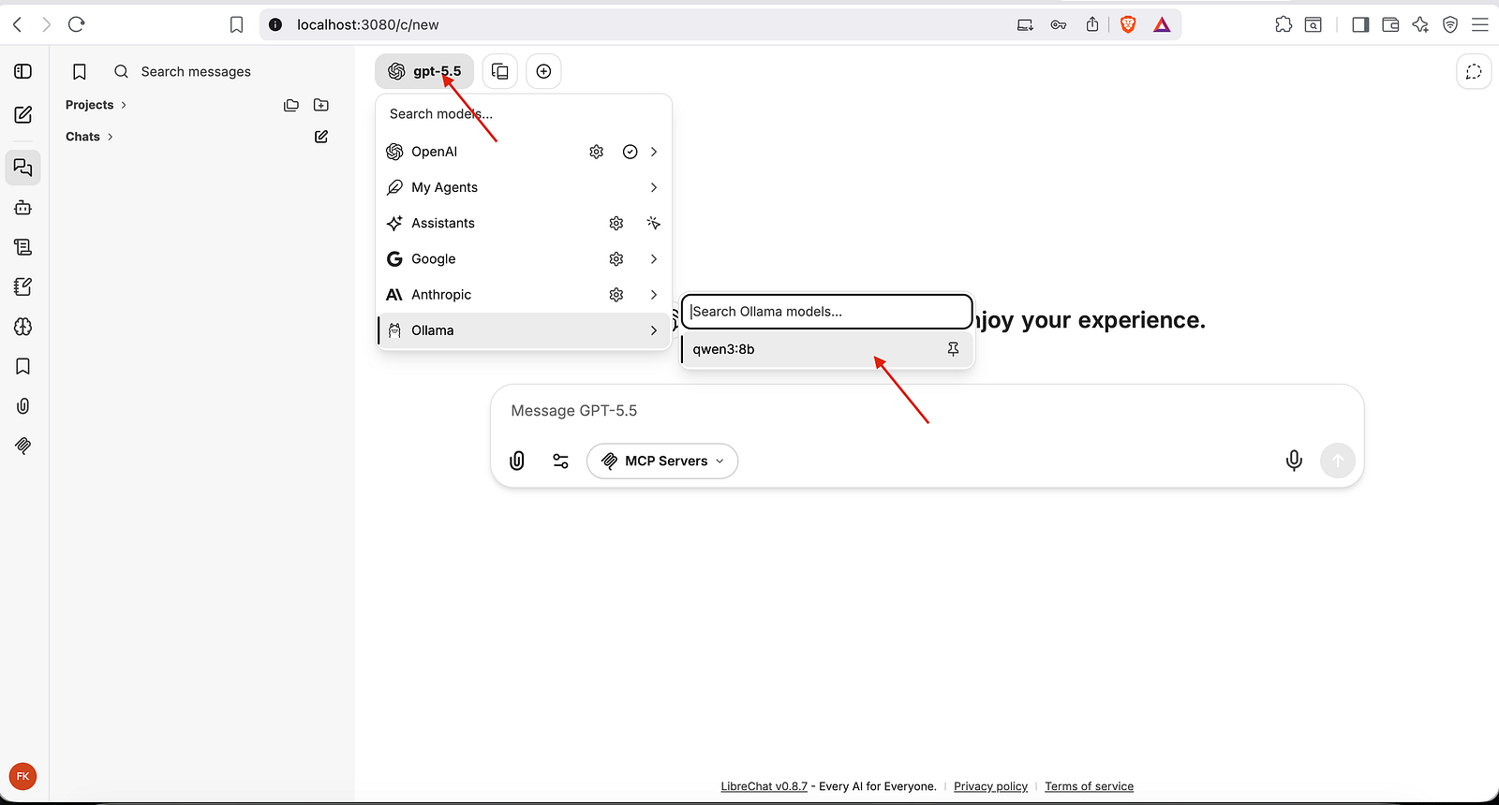Screen dimensions: 1499x805
Task: Start temporary chat with dashed bubble icon
Action: pos(1474,72)
